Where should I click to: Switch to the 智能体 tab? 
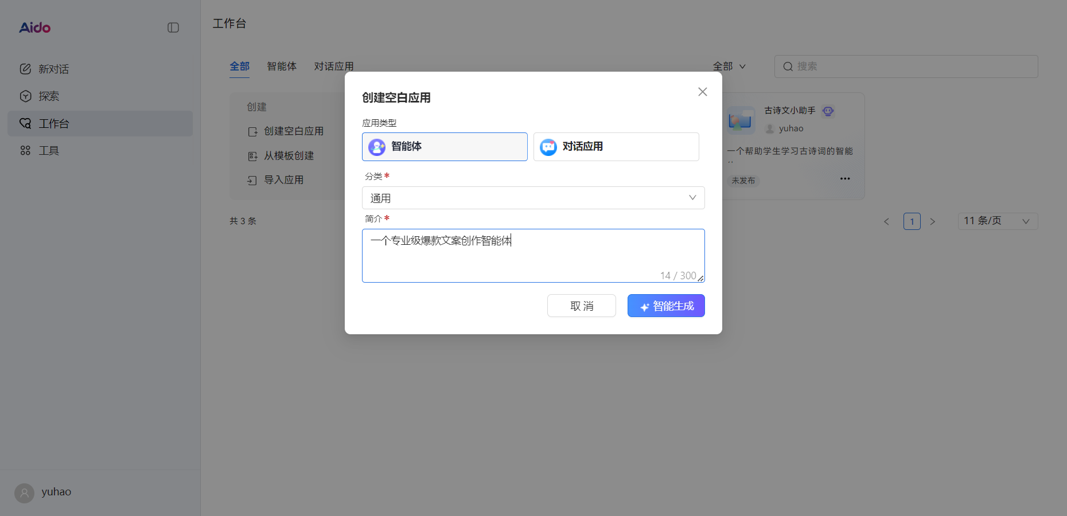tap(282, 67)
